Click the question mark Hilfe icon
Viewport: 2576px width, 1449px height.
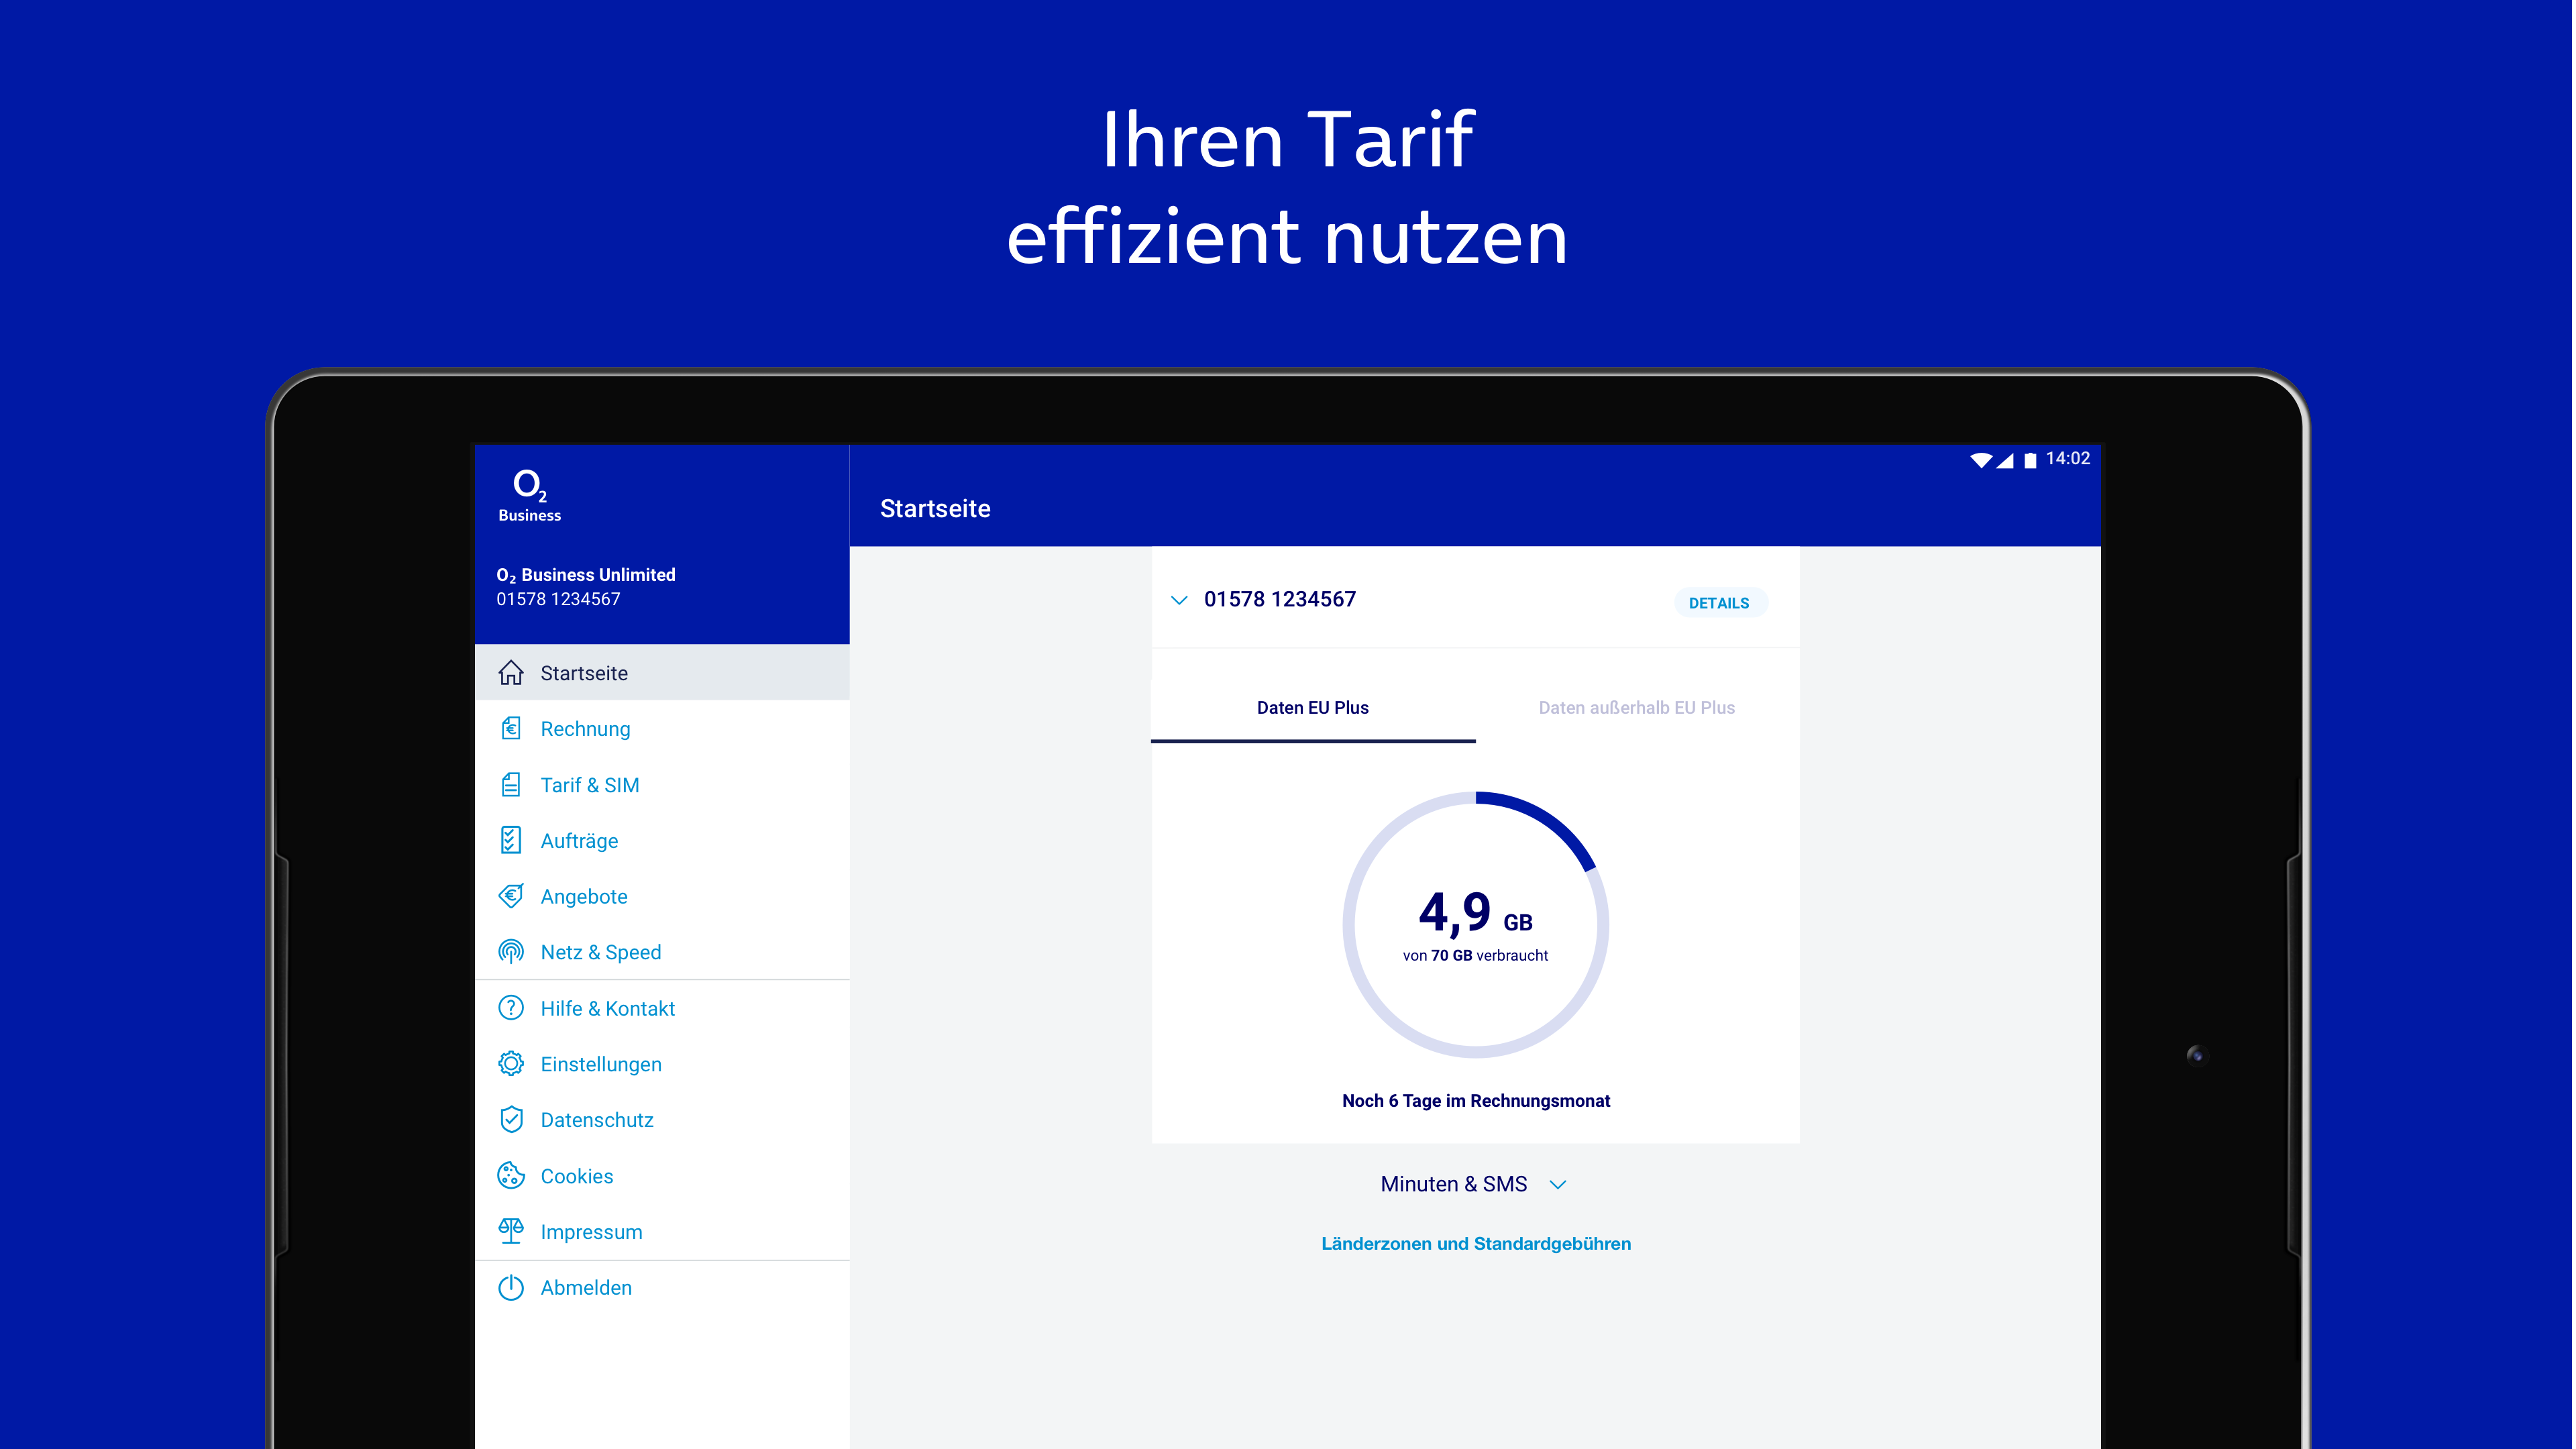(511, 1008)
